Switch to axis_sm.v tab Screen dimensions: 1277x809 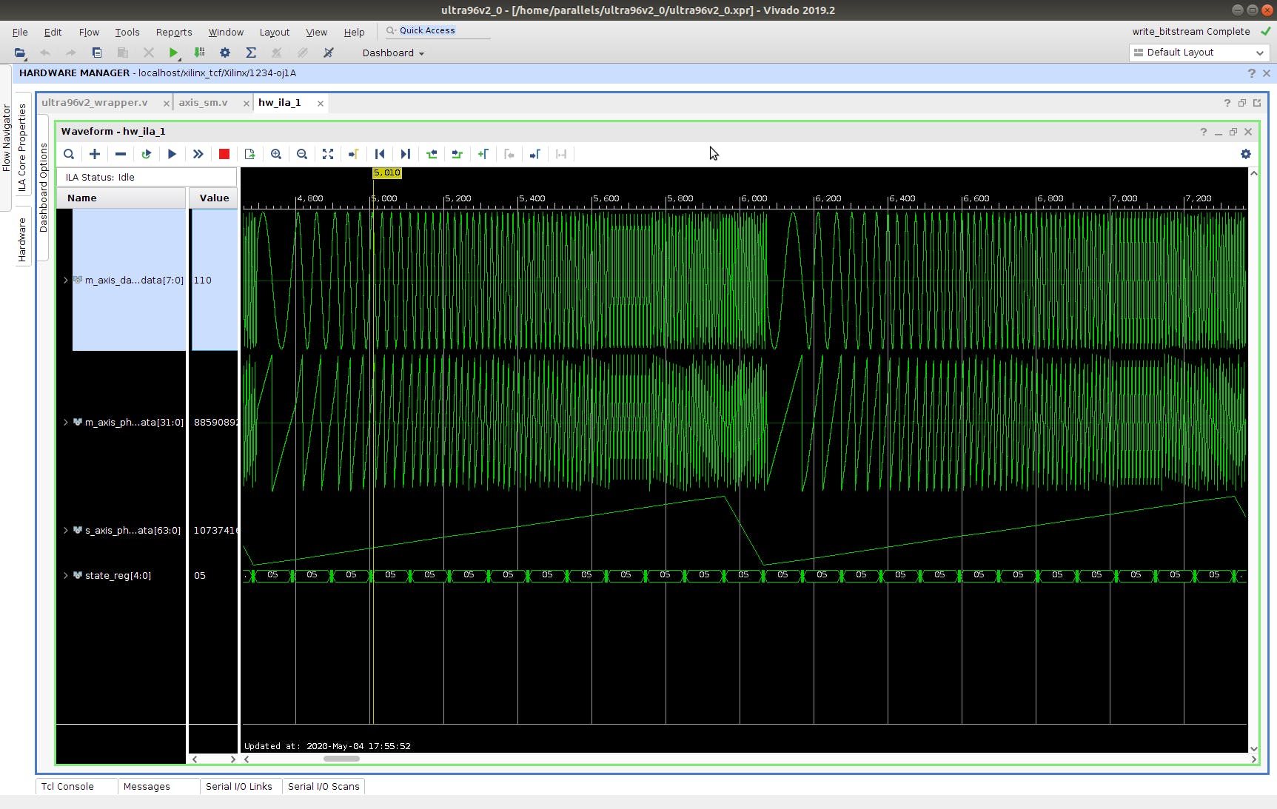pyautogui.click(x=203, y=102)
